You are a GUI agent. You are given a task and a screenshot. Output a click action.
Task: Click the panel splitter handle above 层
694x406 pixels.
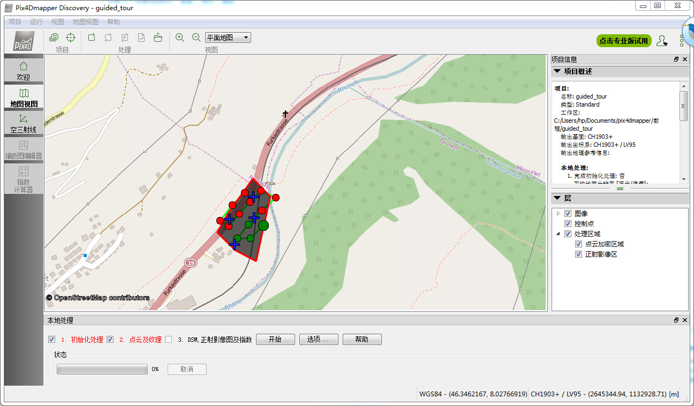620,189
